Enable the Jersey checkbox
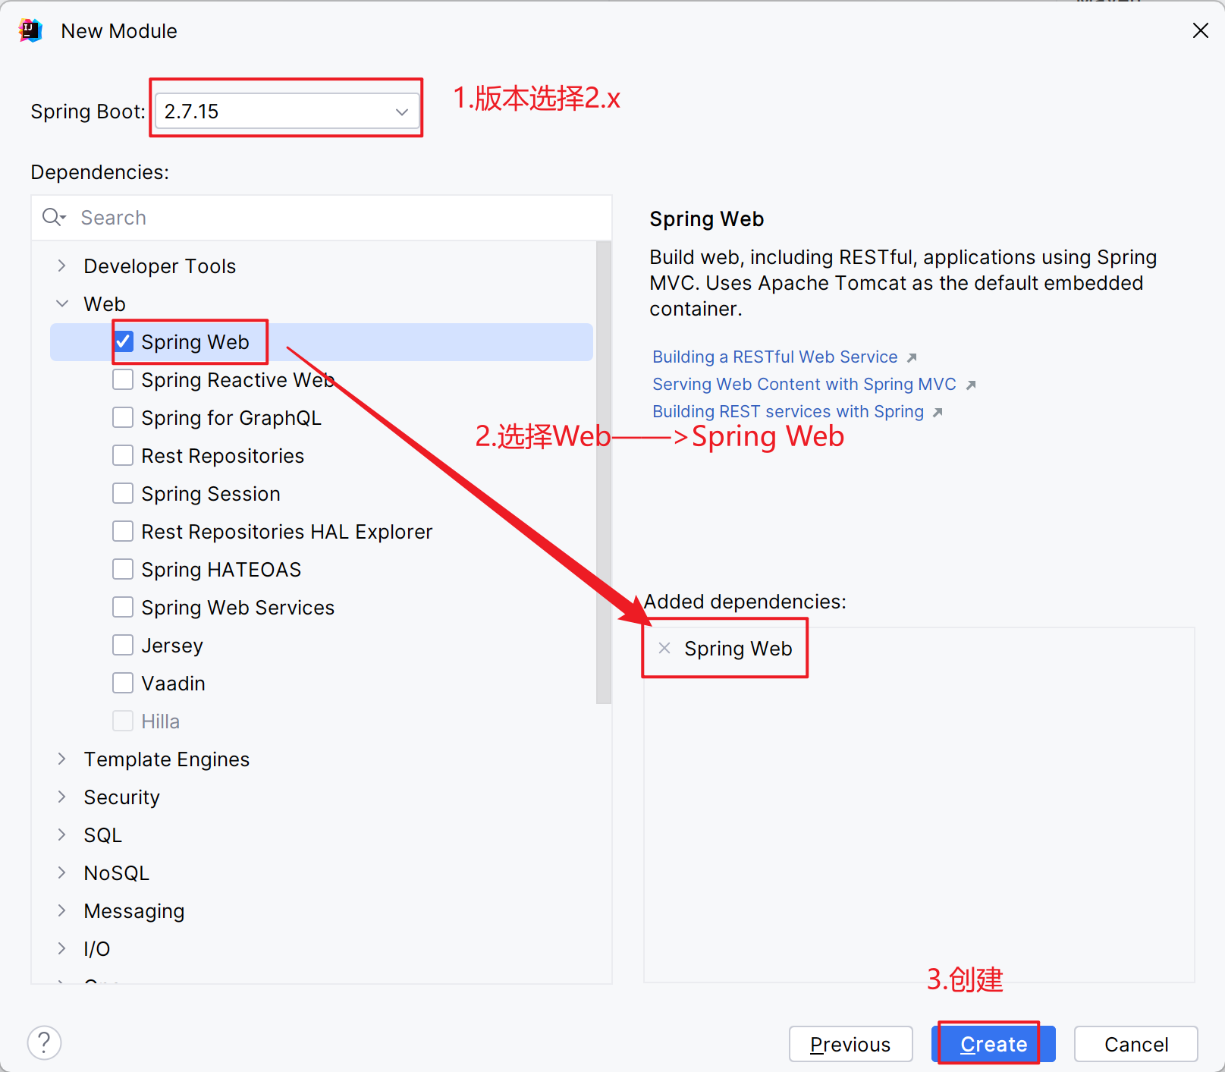Screen dimensions: 1225x1072 pyautogui.click(x=123, y=645)
